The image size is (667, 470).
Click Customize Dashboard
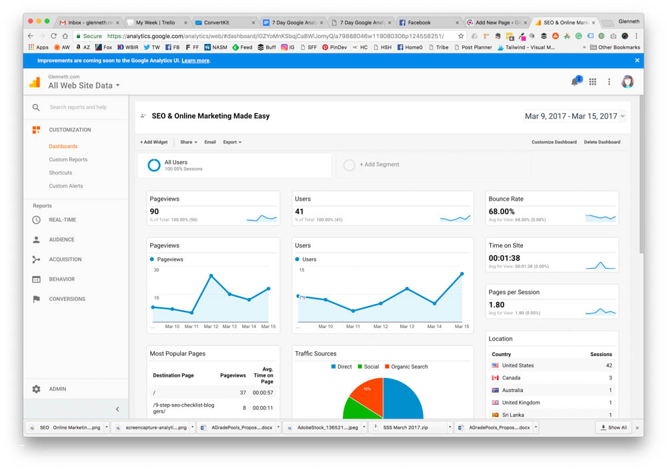coord(554,142)
